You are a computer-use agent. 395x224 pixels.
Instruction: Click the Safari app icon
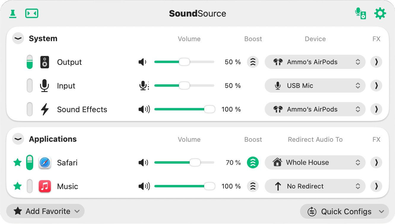coord(45,162)
